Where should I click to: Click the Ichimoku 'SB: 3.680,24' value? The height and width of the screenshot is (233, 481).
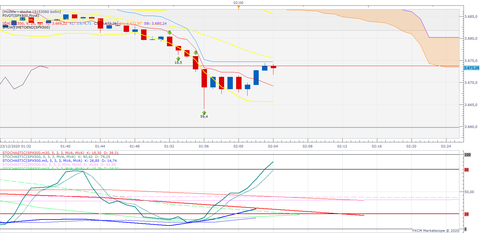pos(155,23)
